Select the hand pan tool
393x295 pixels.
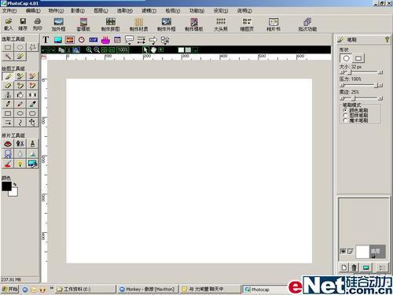tap(153, 50)
